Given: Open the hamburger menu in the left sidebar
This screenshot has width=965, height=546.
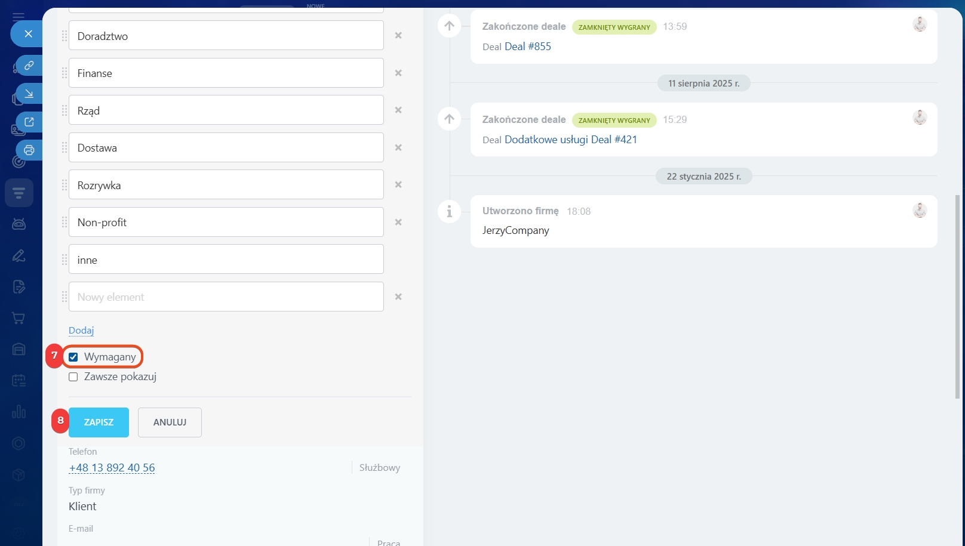Looking at the screenshot, I should tap(19, 16).
